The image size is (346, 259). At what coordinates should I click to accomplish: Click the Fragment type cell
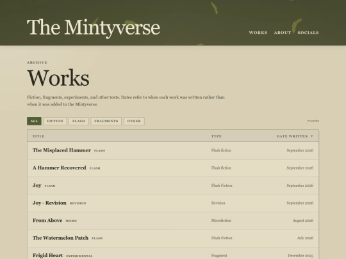pos(219,256)
